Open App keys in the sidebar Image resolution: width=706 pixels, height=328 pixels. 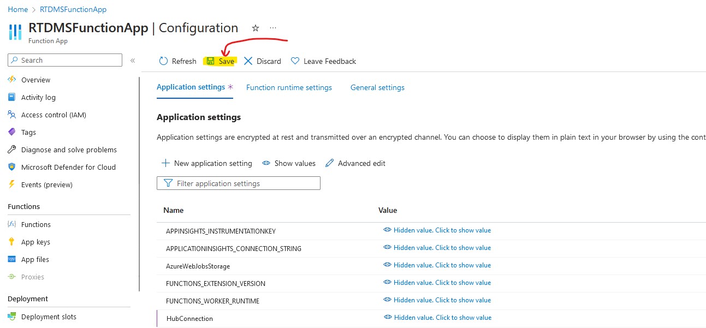point(35,242)
